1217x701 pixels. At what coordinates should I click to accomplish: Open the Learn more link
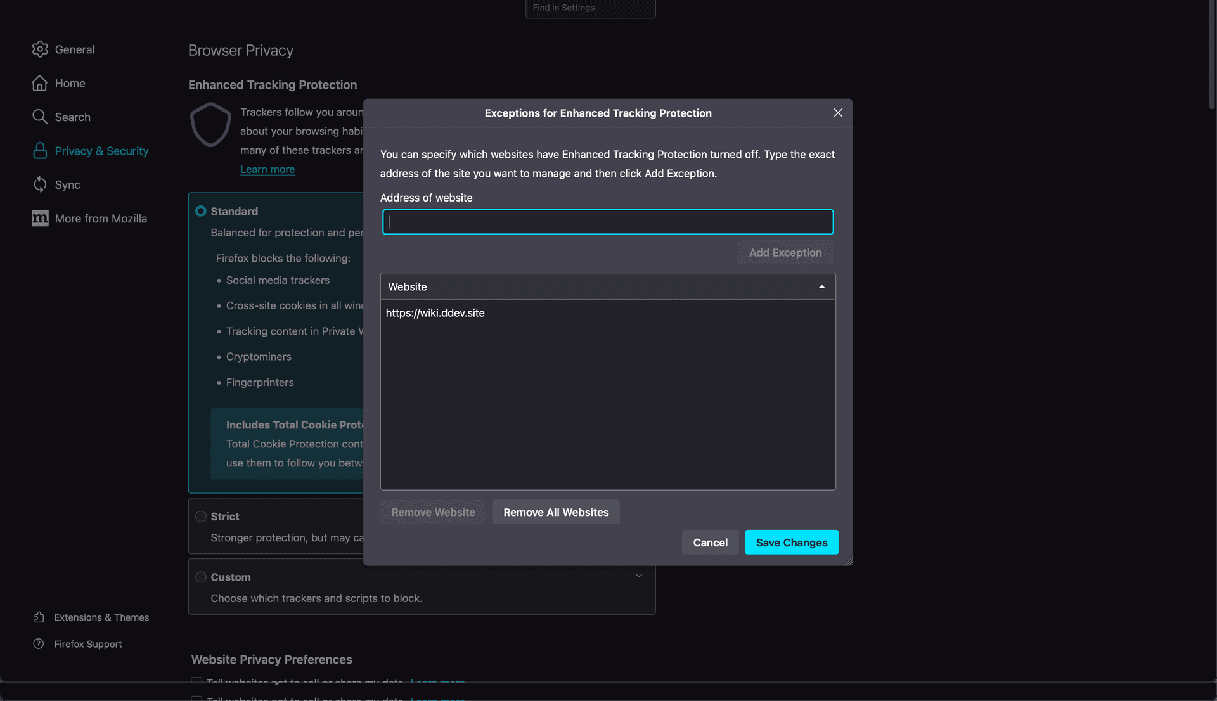[x=267, y=169]
